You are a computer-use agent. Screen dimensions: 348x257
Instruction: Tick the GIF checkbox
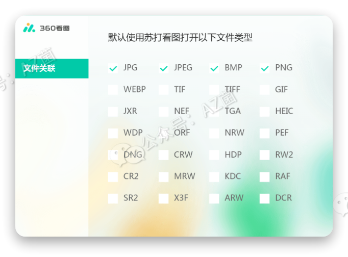264,90
